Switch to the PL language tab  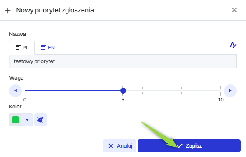pos(22,48)
